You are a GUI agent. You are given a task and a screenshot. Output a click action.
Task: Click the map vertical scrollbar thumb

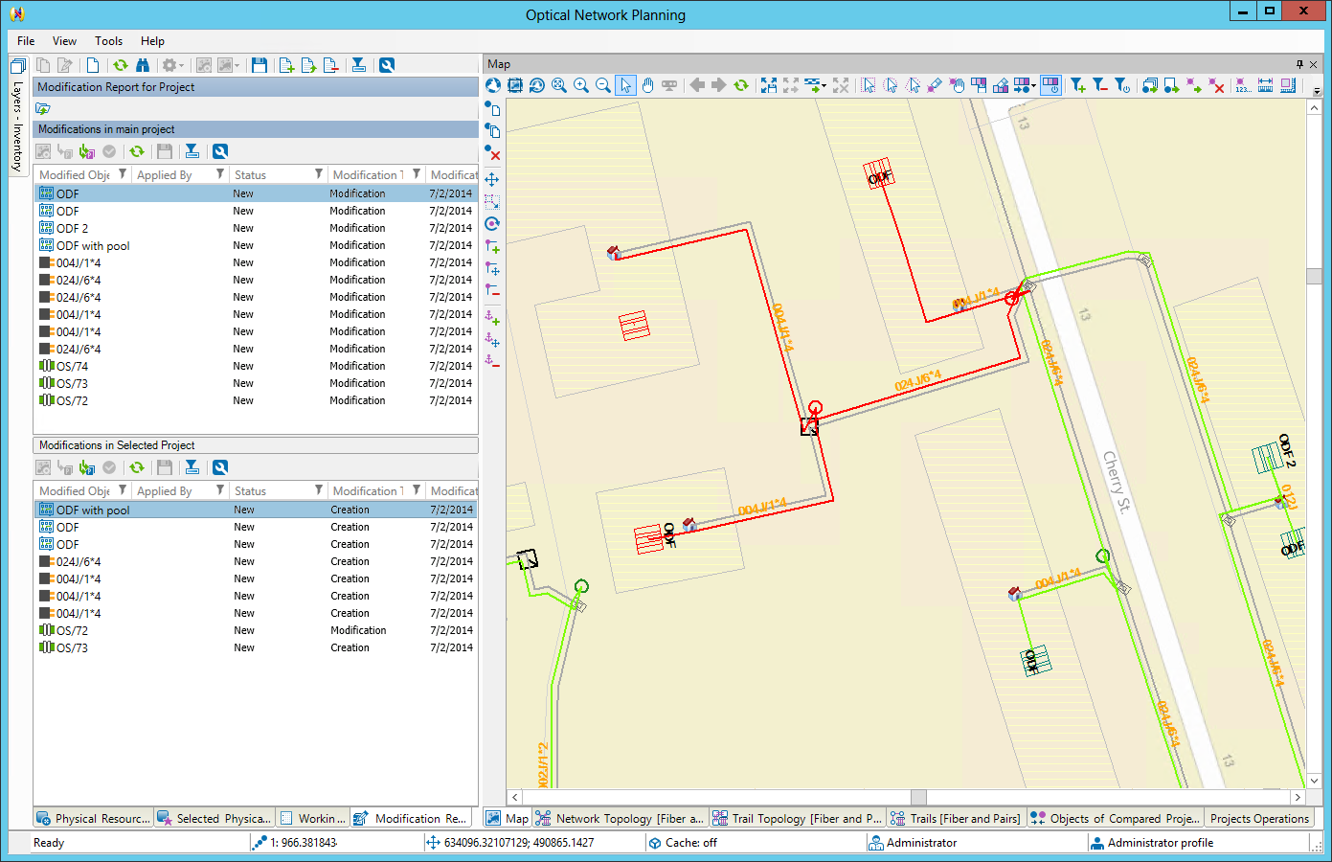[x=1314, y=276]
